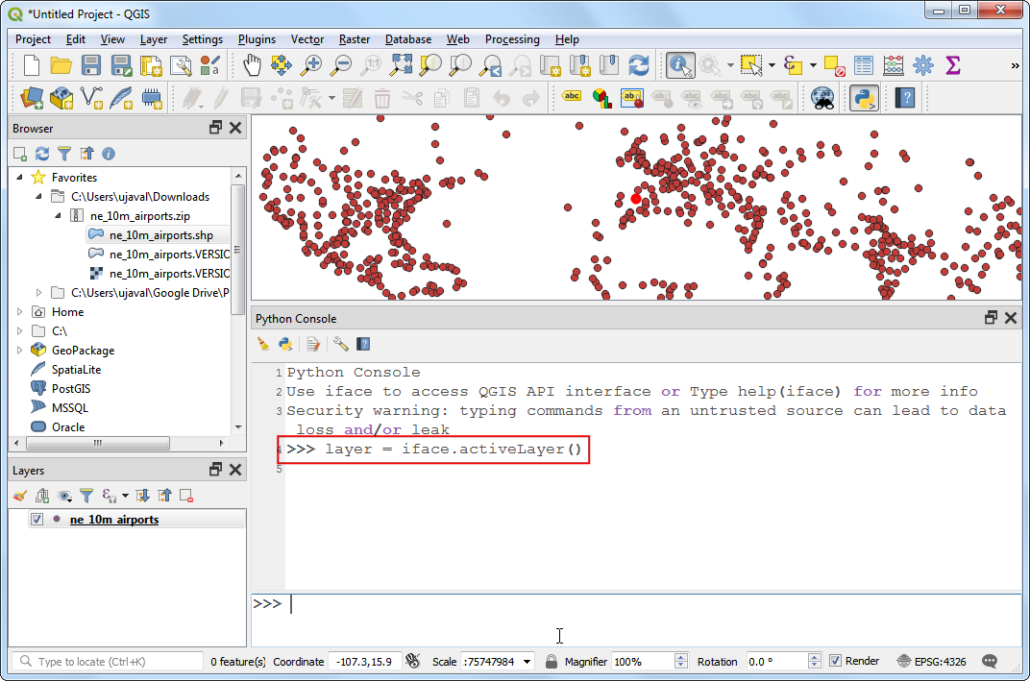This screenshot has width=1030, height=681.
Task: Uncheck the ne_10m_airports layer visibility
Action: (37, 520)
